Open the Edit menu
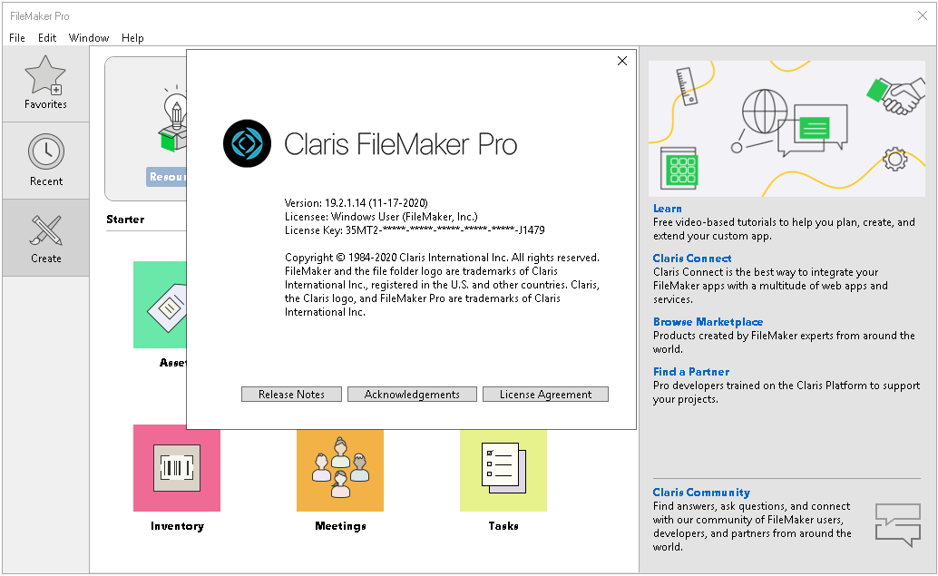Screen dimensions: 938x576 click(x=46, y=38)
